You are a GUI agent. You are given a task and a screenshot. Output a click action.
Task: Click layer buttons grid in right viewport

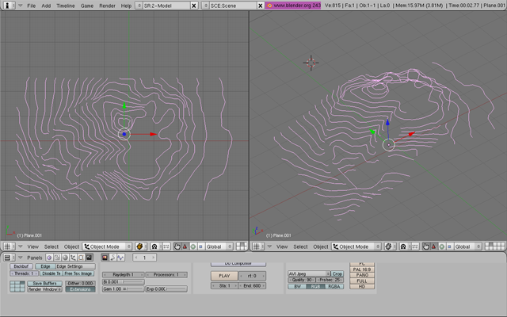494,246
